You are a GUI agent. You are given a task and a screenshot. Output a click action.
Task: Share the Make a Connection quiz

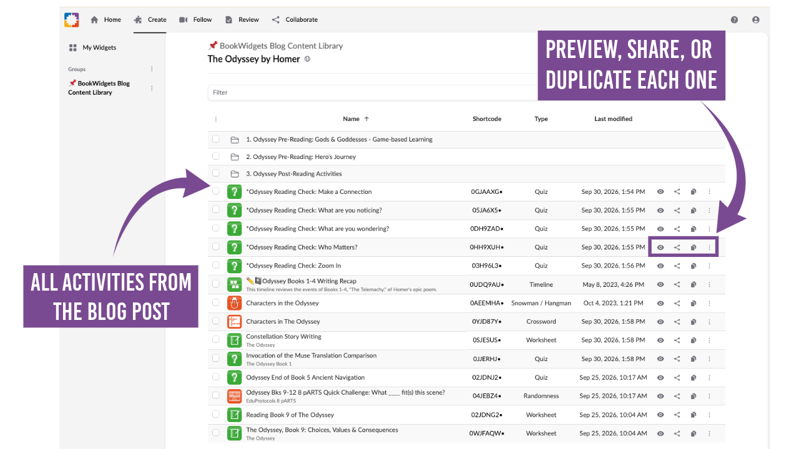(x=677, y=192)
